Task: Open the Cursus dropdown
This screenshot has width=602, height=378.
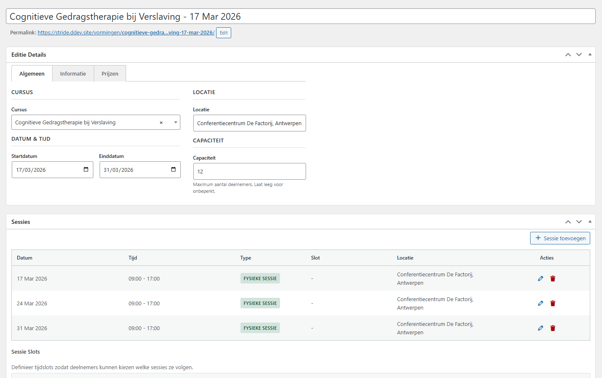Action: 175,123
